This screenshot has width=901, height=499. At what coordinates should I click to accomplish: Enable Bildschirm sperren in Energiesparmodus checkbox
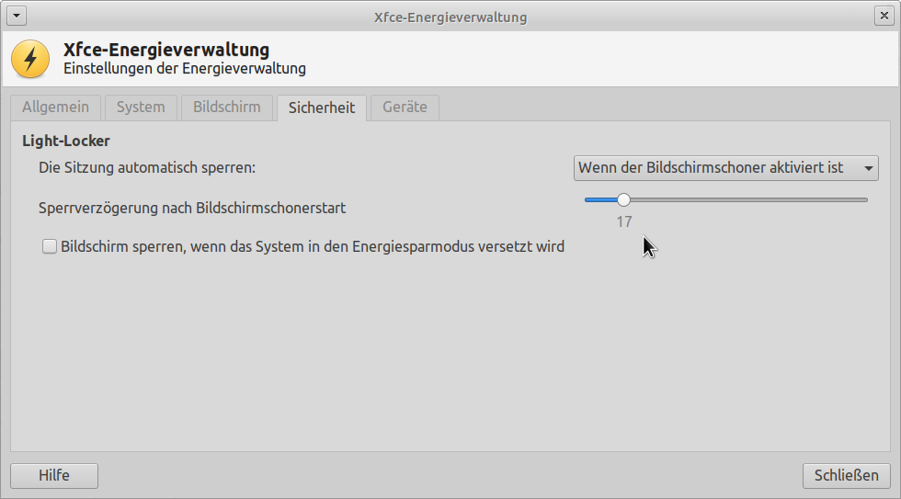click(x=50, y=246)
